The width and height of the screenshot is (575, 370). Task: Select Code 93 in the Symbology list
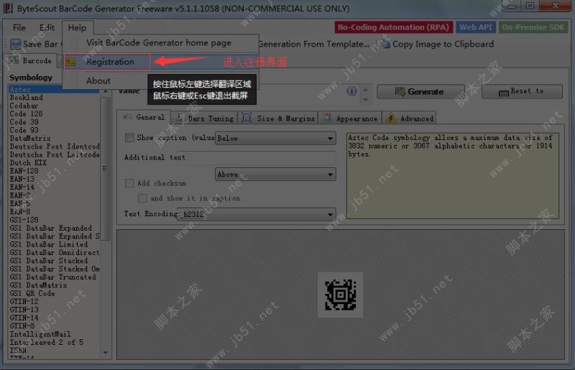click(x=24, y=130)
